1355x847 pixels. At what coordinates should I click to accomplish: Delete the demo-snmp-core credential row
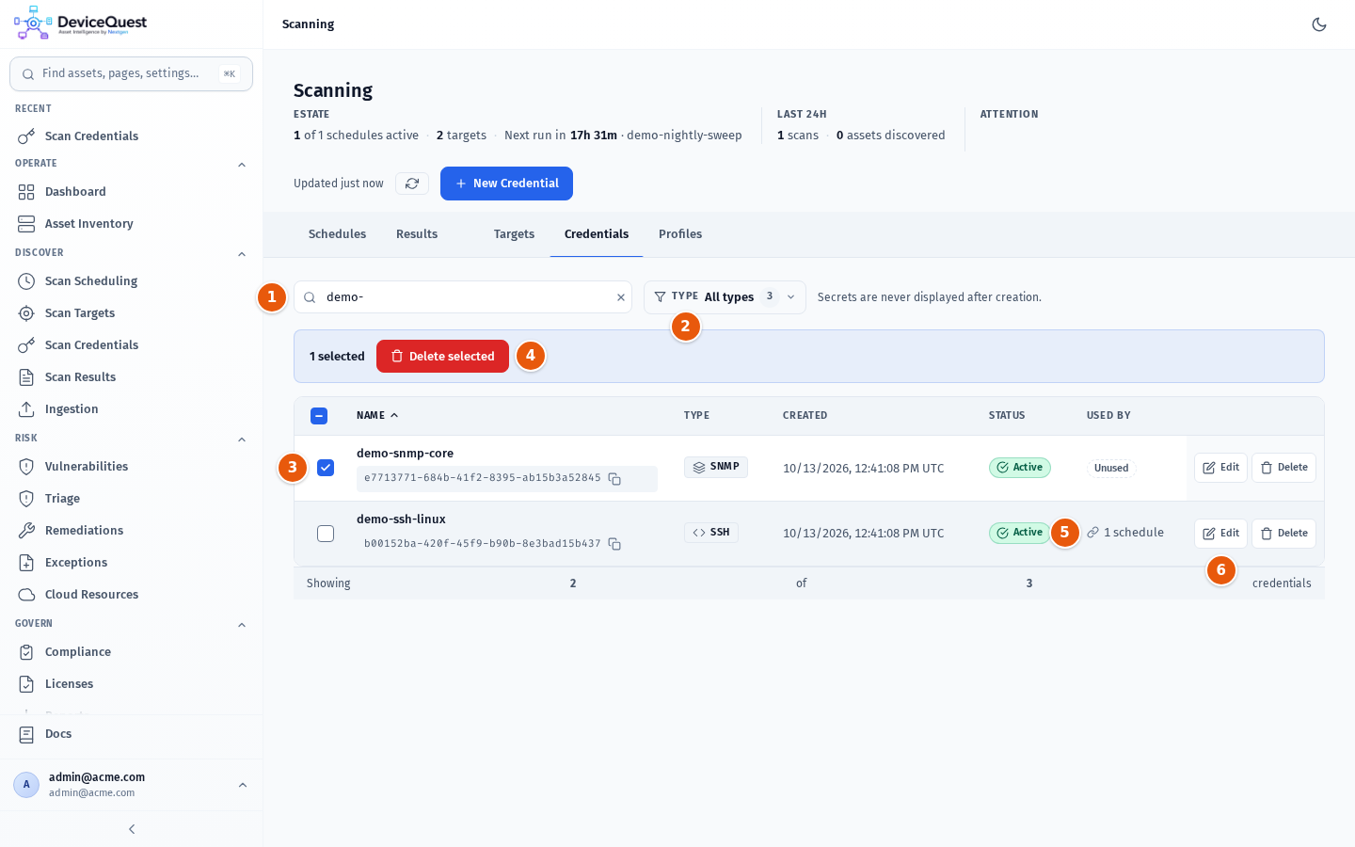click(1283, 468)
